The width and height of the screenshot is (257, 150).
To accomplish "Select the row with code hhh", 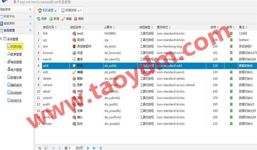I will coord(146,33).
